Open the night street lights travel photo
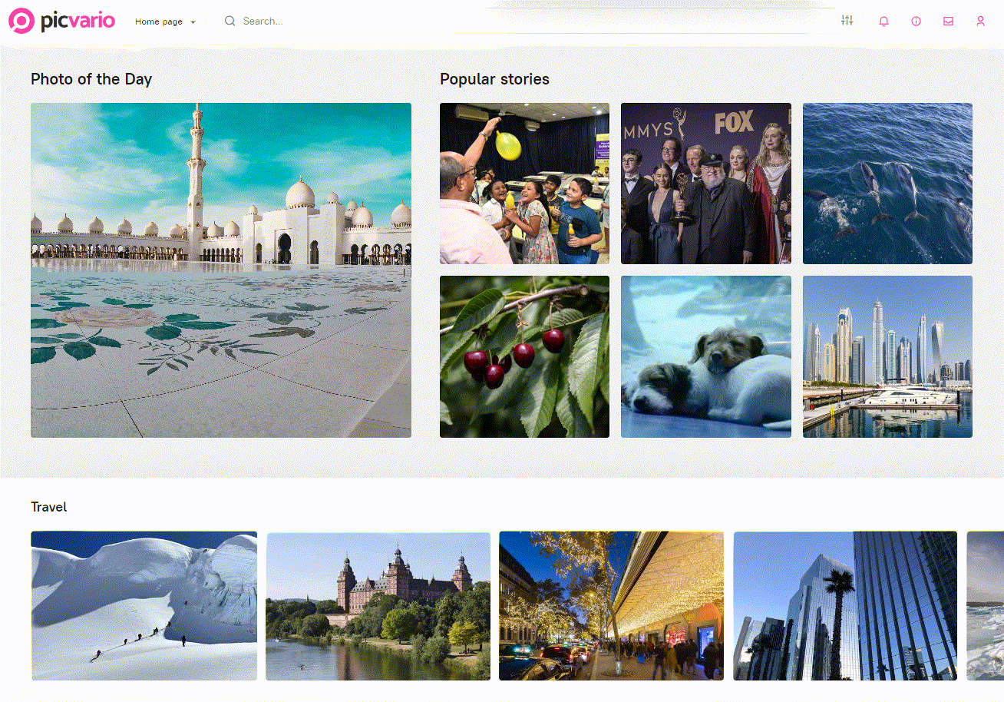This screenshot has width=1004, height=702. click(x=612, y=606)
